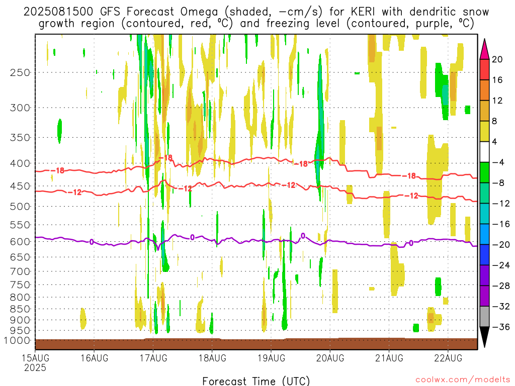Click the 750 pressure level label

pyautogui.click(x=20, y=285)
